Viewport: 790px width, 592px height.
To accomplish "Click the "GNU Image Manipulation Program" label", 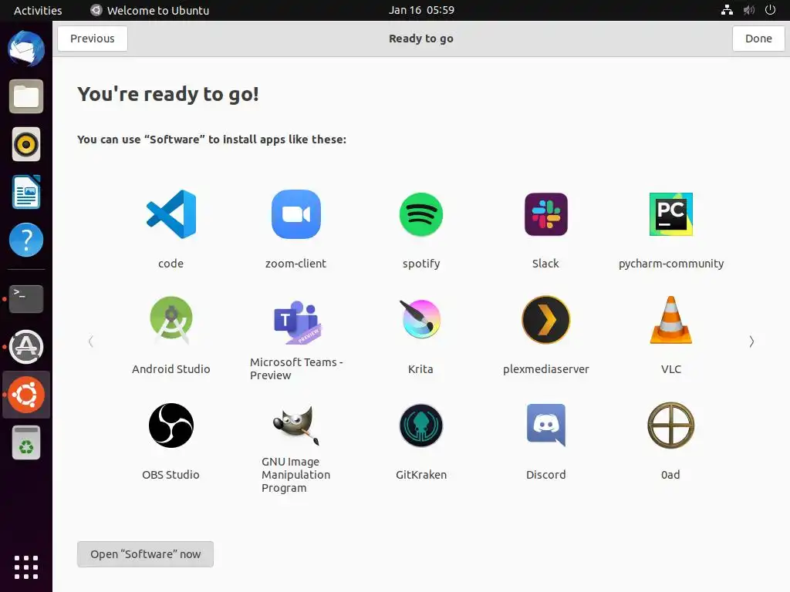I will click(x=295, y=475).
